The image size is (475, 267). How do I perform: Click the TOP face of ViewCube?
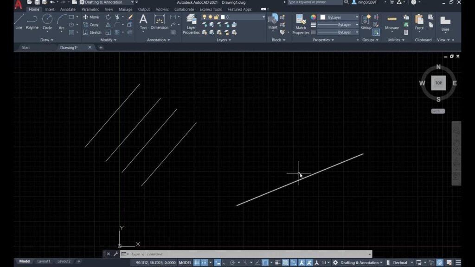(x=438, y=83)
